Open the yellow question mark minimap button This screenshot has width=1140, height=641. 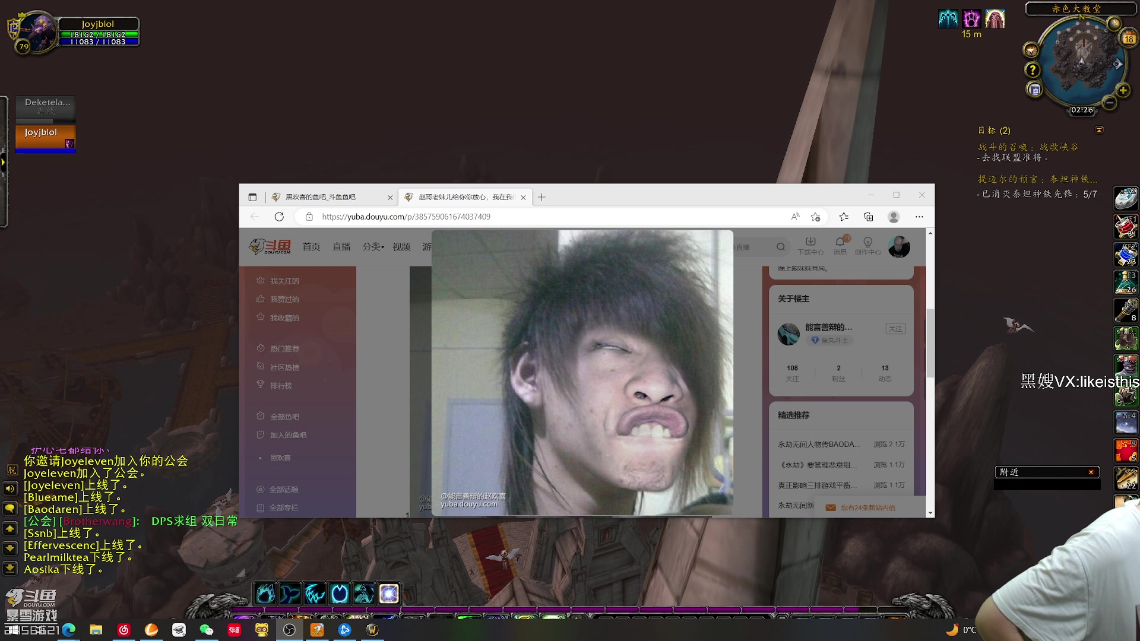tap(1033, 70)
